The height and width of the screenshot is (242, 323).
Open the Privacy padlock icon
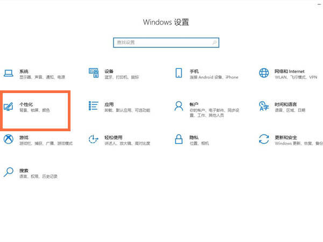[179, 139]
